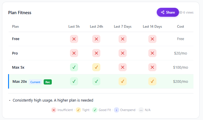203x120 pixels.
Task: Click the Insufficient legend red X icon
Action: tap(54, 110)
